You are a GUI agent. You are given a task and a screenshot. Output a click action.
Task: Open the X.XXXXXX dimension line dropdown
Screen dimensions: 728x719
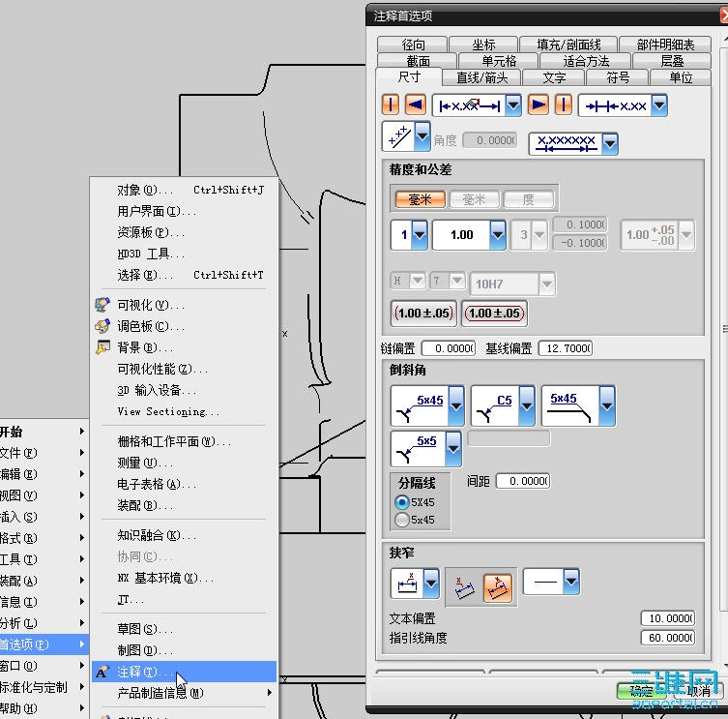610,143
